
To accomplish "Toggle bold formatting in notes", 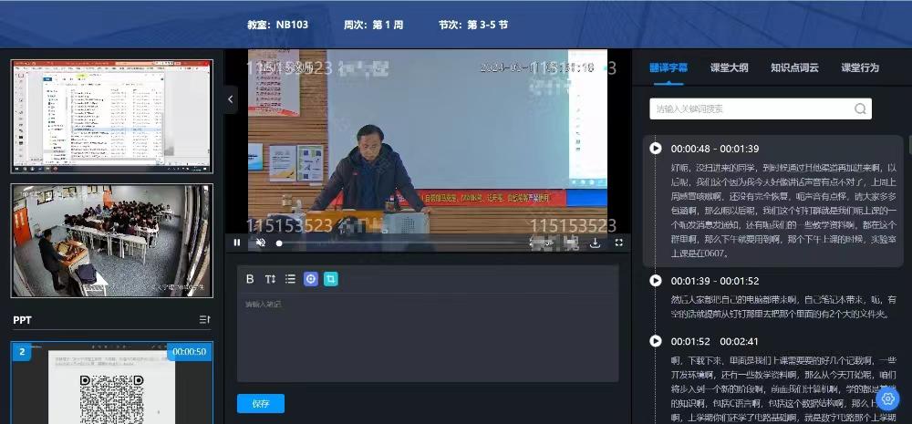I will pyautogui.click(x=250, y=279).
